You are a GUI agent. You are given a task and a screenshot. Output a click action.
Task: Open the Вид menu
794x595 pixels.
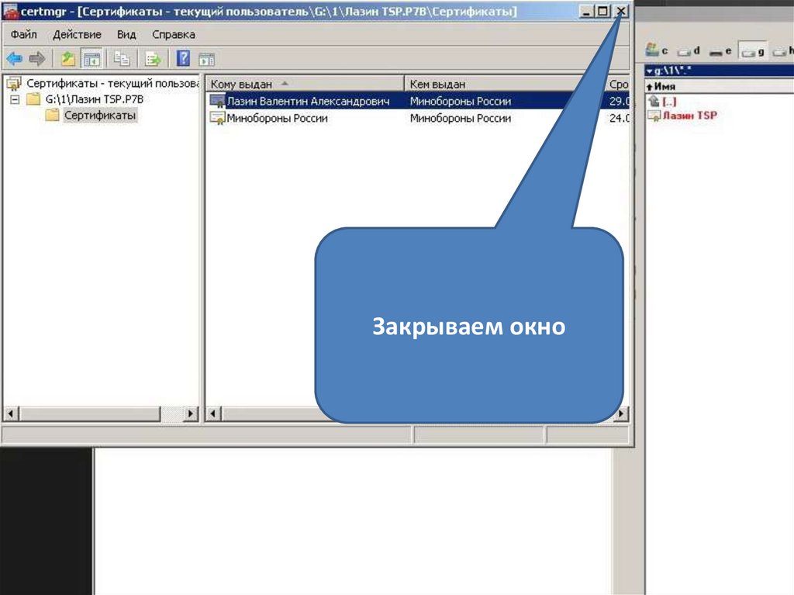pyautogui.click(x=126, y=35)
